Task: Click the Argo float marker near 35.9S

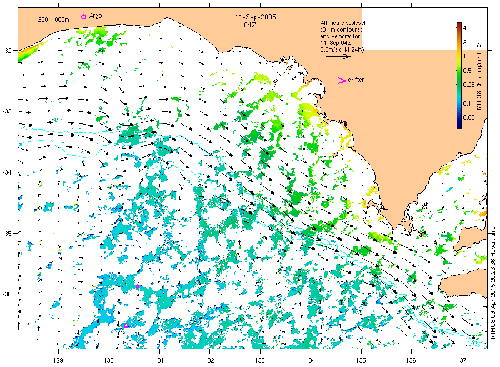Action: [x=137, y=286]
